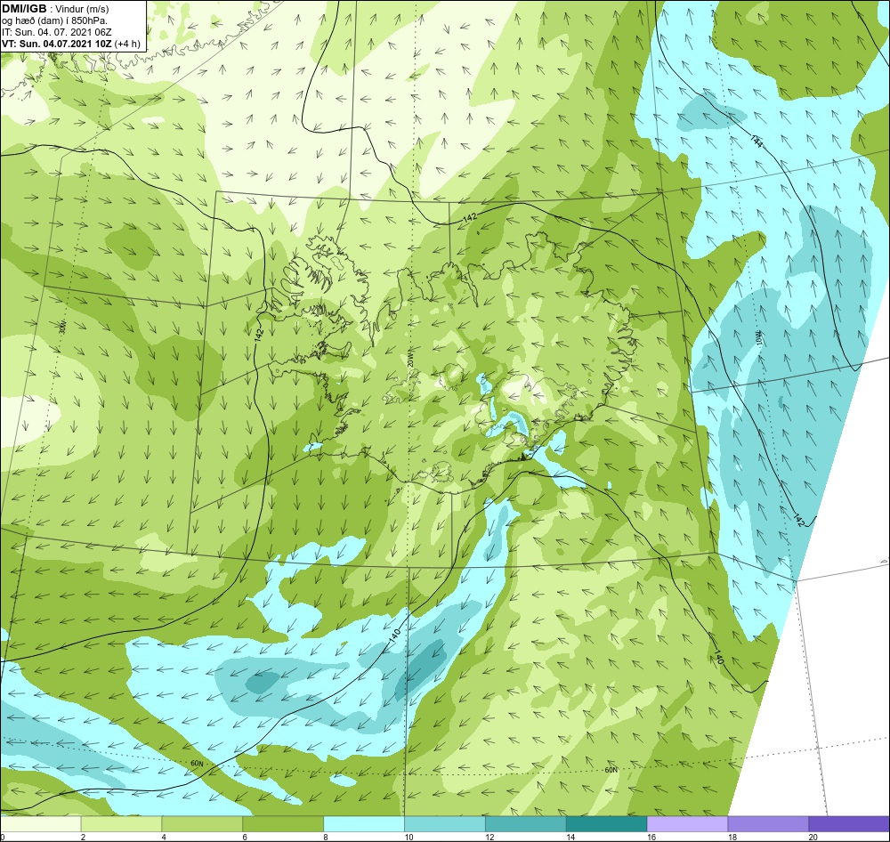Pick the 4–6 m/s green legend swatch
Screen dimensions: 890x842
[202, 823]
